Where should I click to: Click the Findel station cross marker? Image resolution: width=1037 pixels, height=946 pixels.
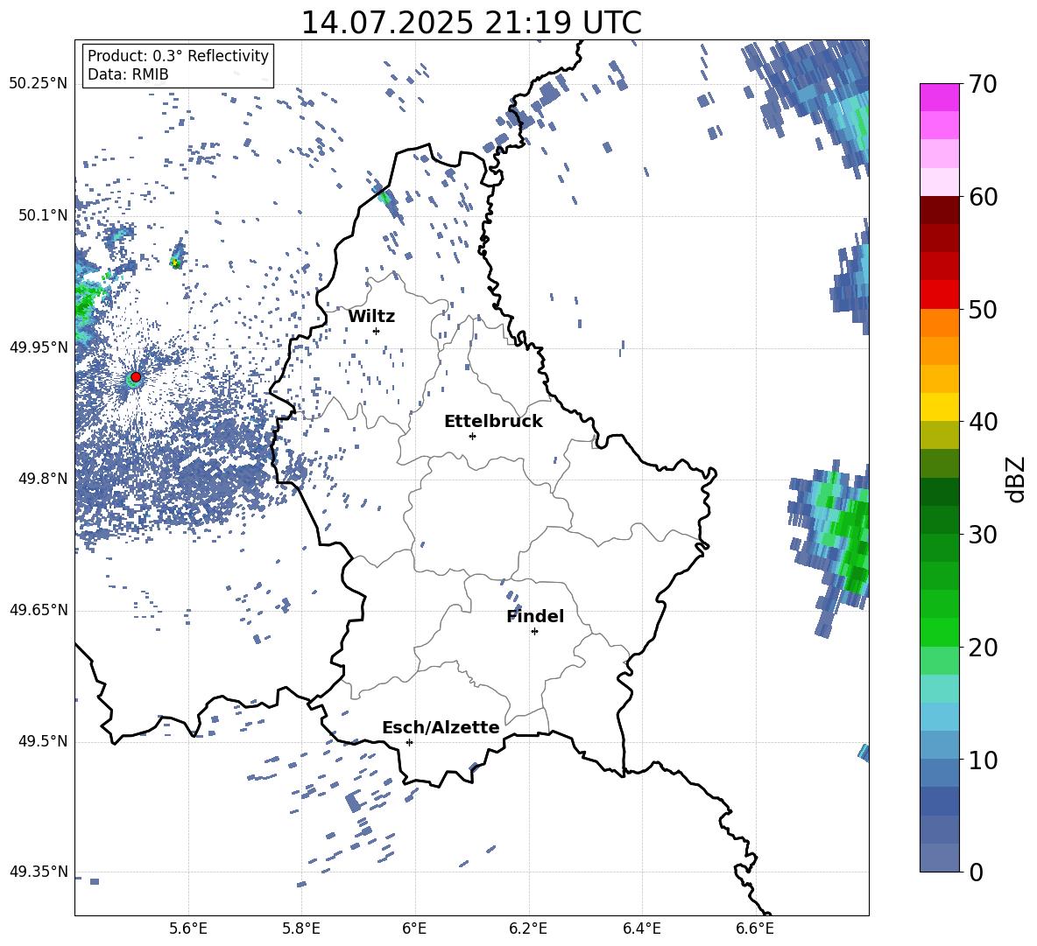pyautogui.click(x=534, y=632)
